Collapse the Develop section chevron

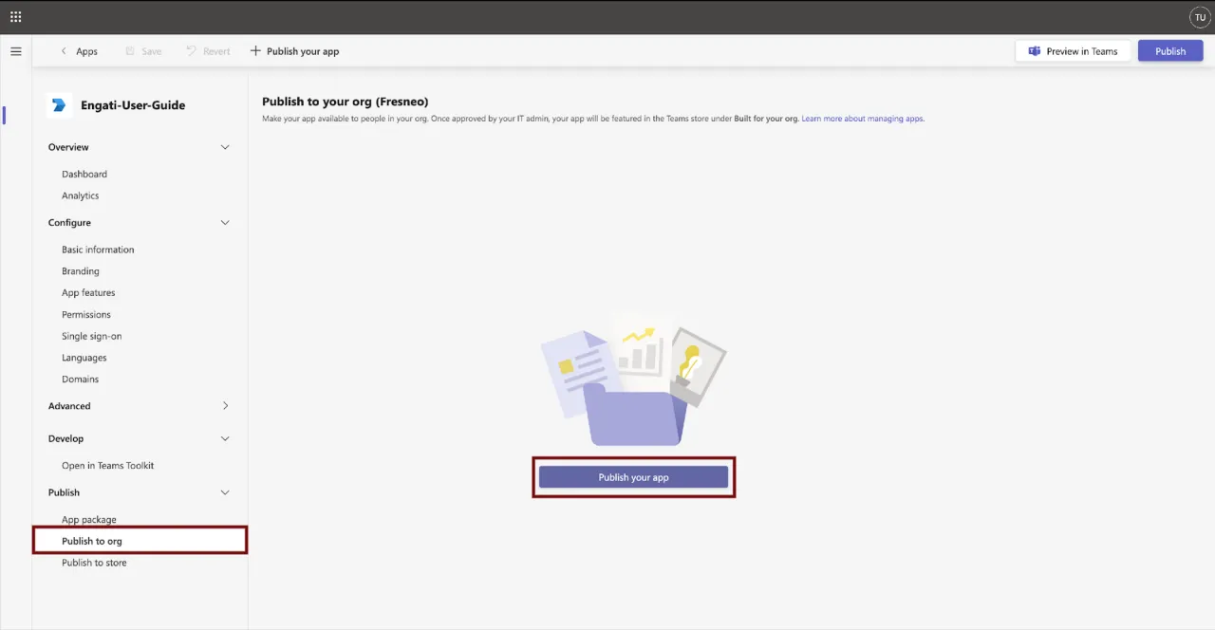coord(225,438)
